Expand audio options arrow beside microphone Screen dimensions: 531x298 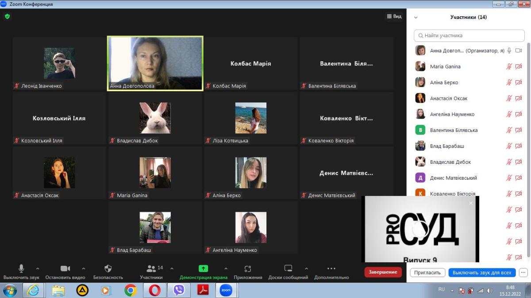tap(38, 268)
